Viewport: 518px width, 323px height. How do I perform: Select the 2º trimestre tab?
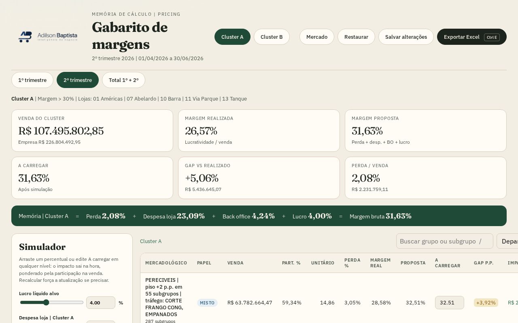tap(78, 80)
